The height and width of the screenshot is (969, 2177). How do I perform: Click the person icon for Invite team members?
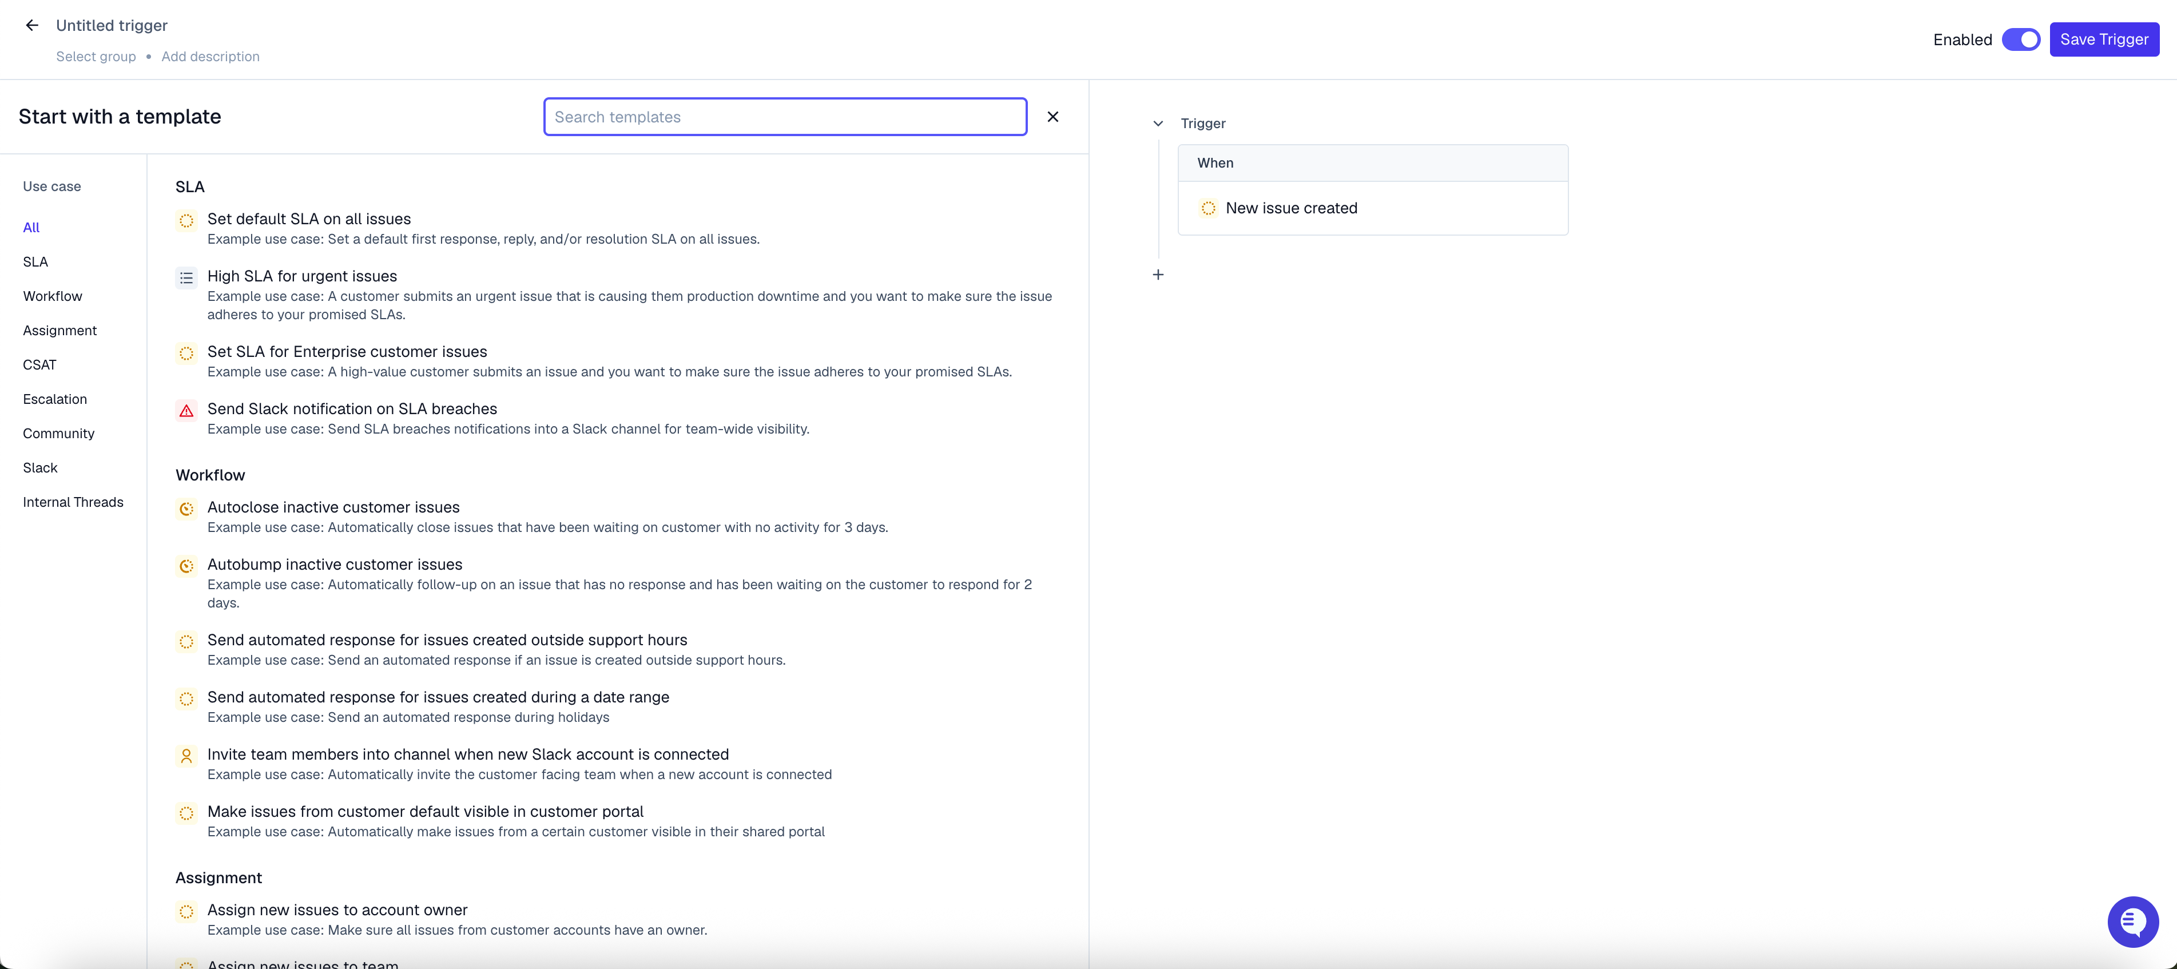tap(186, 756)
